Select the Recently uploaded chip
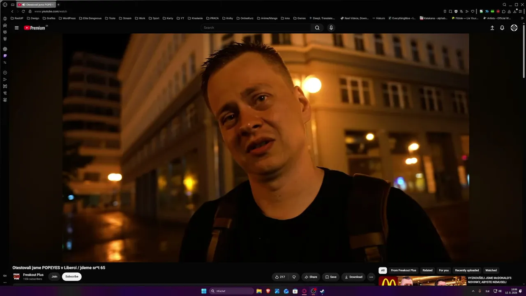Viewport: 526px width, 296px height. coord(467,271)
